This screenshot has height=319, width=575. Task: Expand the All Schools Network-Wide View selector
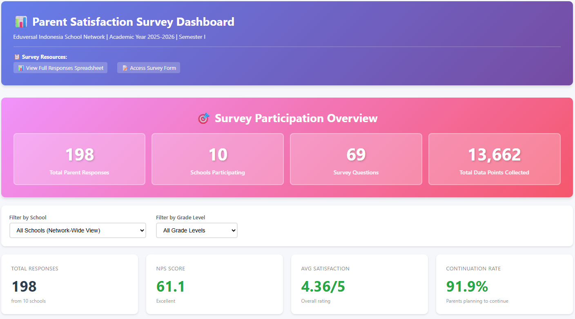[78, 230]
